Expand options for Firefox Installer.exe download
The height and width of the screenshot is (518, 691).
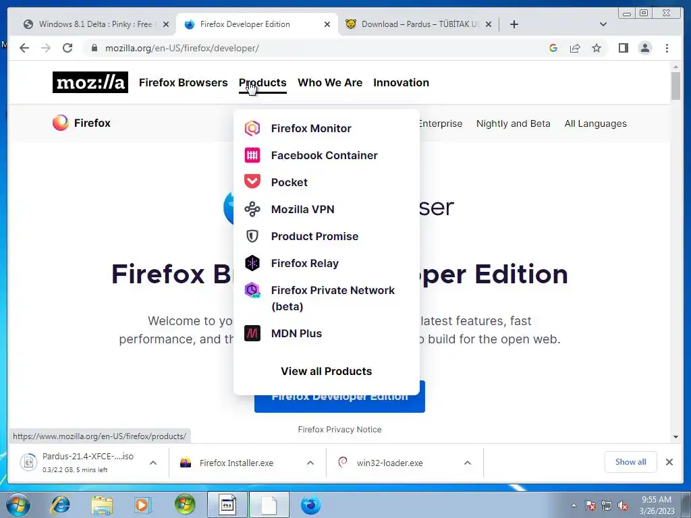click(310, 463)
